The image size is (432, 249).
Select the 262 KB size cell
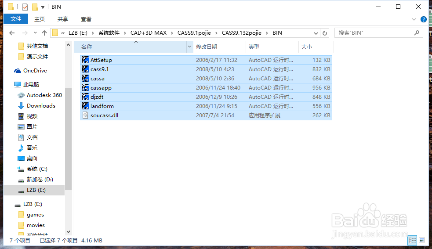(321, 115)
